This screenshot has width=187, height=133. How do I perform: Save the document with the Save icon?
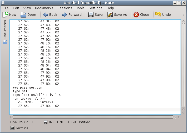click(x=91, y=15)
